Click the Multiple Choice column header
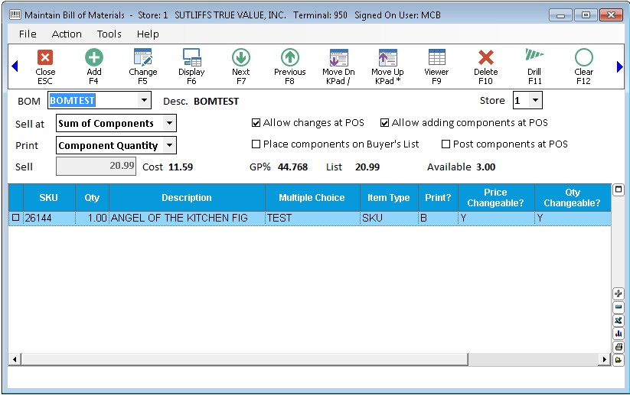 pos(312,198)
